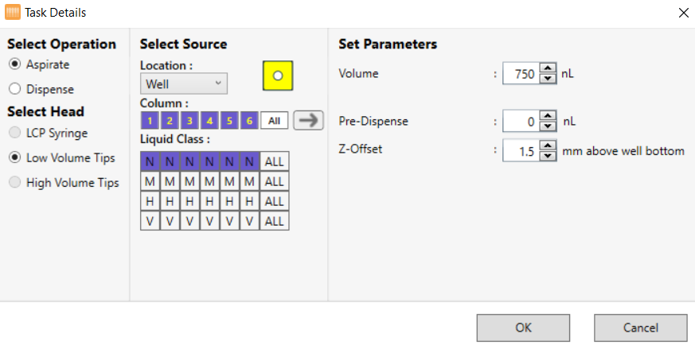The image size is (695, 349).
Task: Select Dispense operation
Action: coord(14,89)
